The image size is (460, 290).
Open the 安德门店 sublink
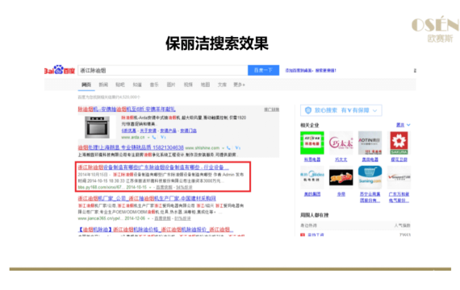pos(188,130)
